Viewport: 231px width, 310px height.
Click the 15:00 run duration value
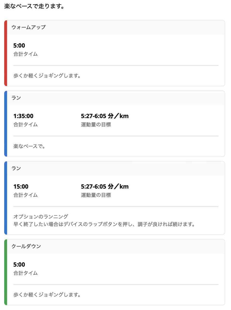point(21,187)
